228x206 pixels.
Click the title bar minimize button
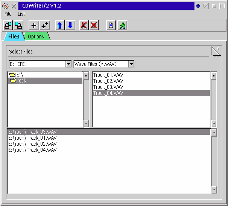click(x=214, y=6)
